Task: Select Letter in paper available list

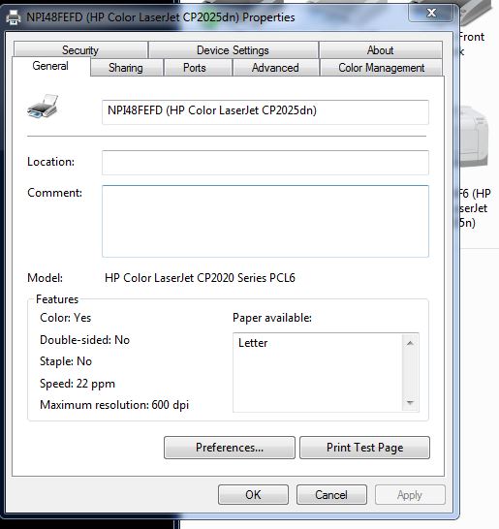Action: (x=253, y=343)
